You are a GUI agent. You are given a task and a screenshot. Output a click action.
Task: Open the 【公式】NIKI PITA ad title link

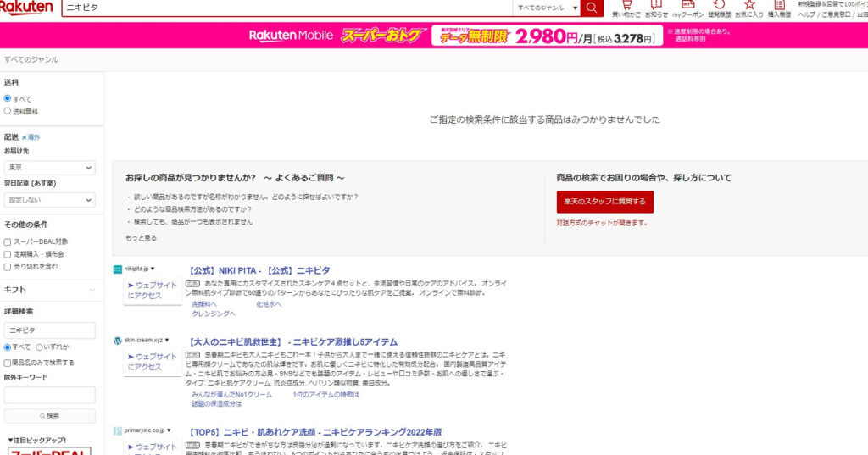(x=258, y=270)
